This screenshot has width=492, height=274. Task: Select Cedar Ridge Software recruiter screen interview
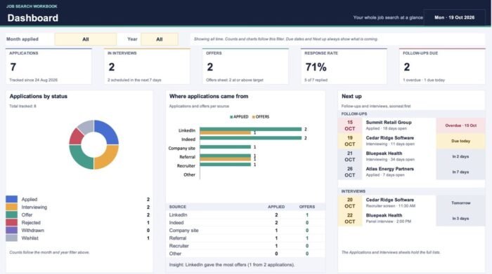[411, 203]
